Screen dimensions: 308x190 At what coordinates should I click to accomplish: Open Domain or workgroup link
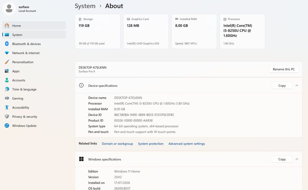(117, 144)
